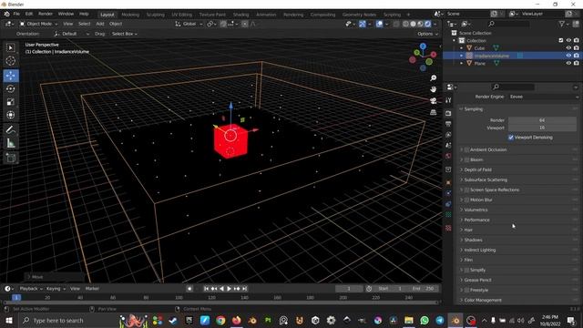Open the Render Engine dropdown
583x328 pixels.
click(543, 97)
